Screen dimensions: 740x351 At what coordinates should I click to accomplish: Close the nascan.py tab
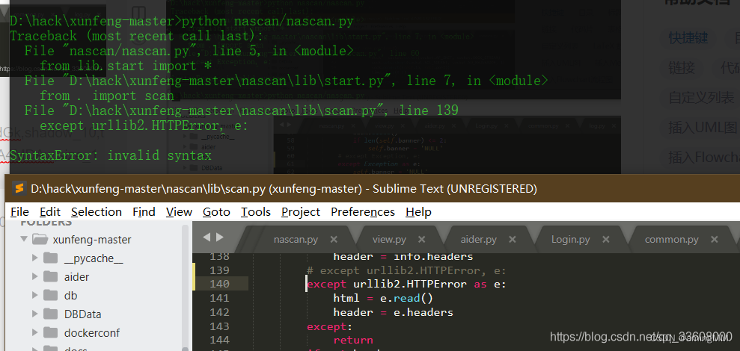pos(334,239)
